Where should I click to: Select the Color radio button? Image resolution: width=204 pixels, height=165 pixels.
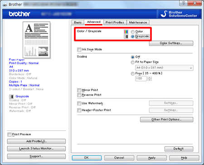pos(132,32)
